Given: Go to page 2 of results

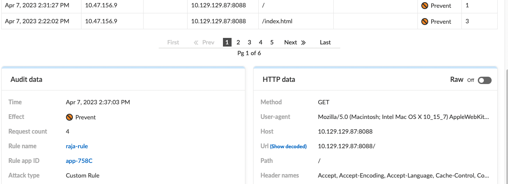Looking at the screenshot, I should pos(238,42).
